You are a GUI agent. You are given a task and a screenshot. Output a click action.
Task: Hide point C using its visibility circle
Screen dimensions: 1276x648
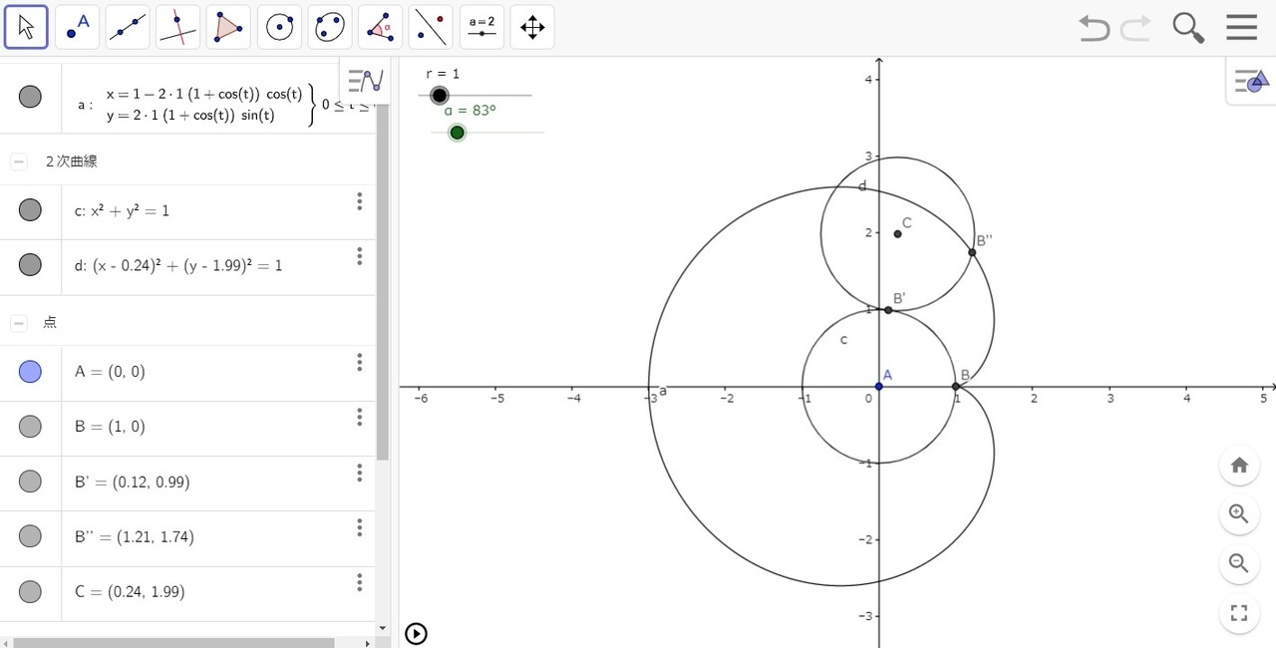(x=30, y=591)
